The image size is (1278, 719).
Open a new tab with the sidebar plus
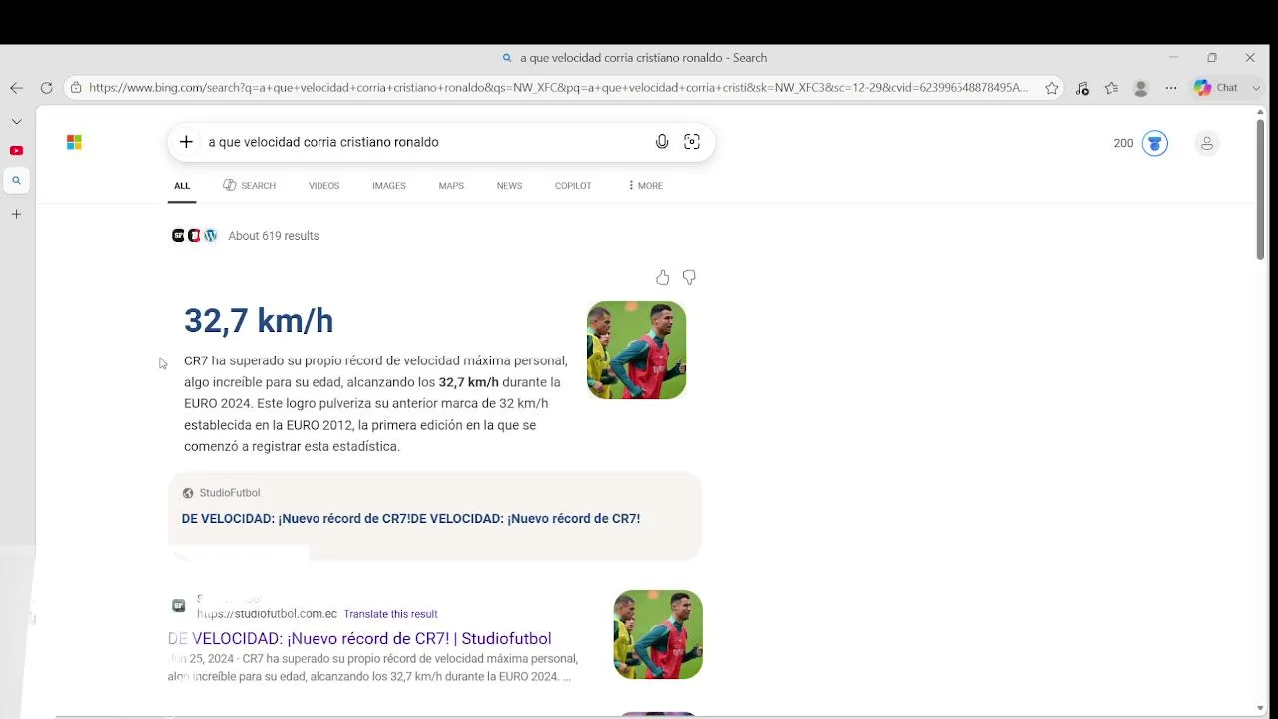point(16,214)
